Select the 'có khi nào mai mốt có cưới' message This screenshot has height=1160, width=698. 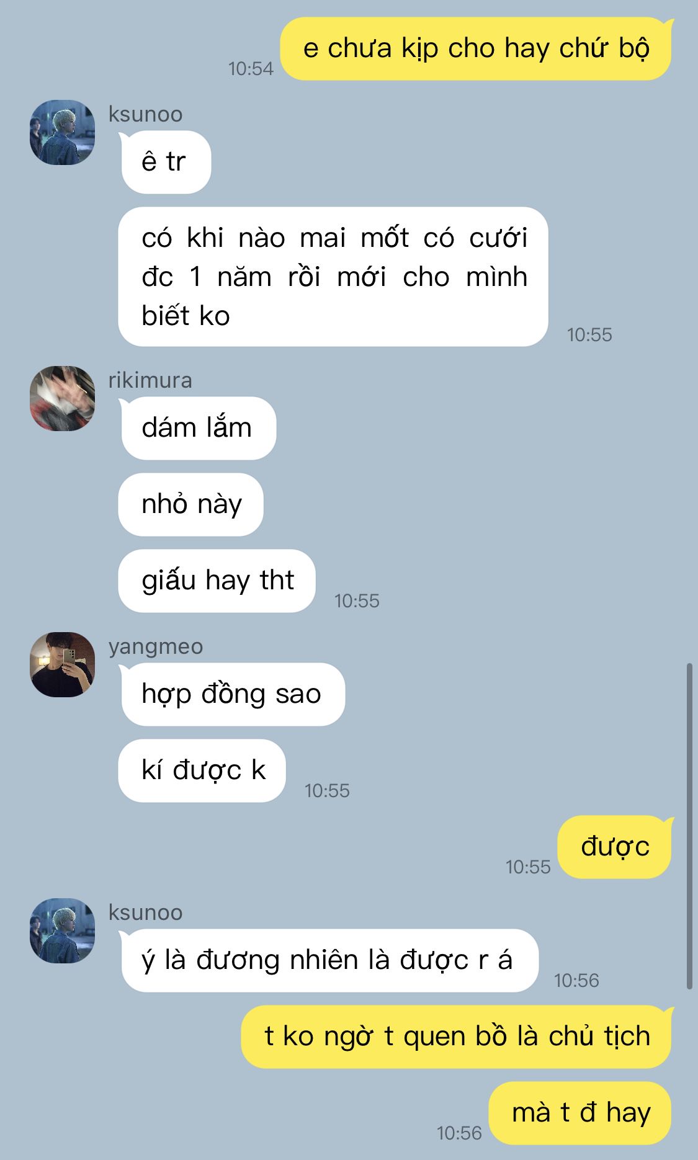click(334, 277)
